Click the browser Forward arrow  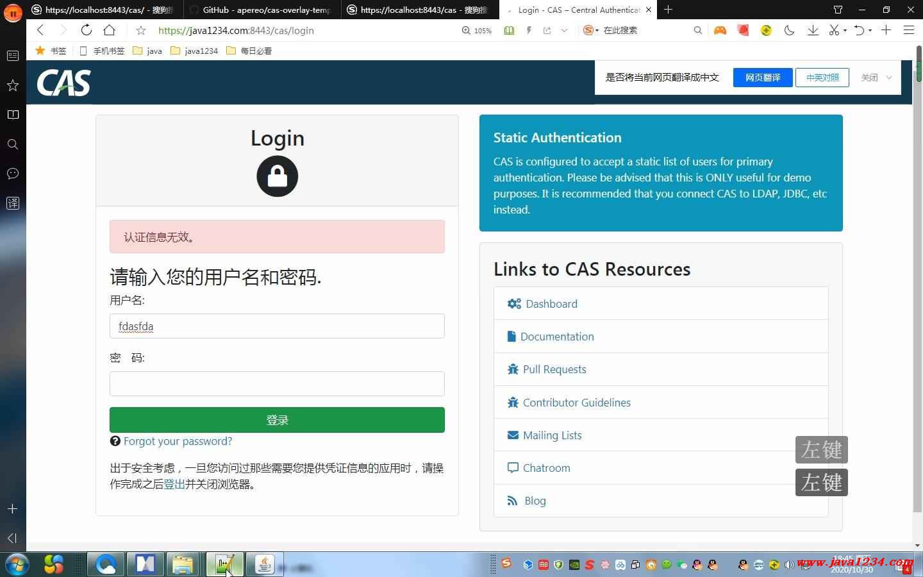click(63, 30)
